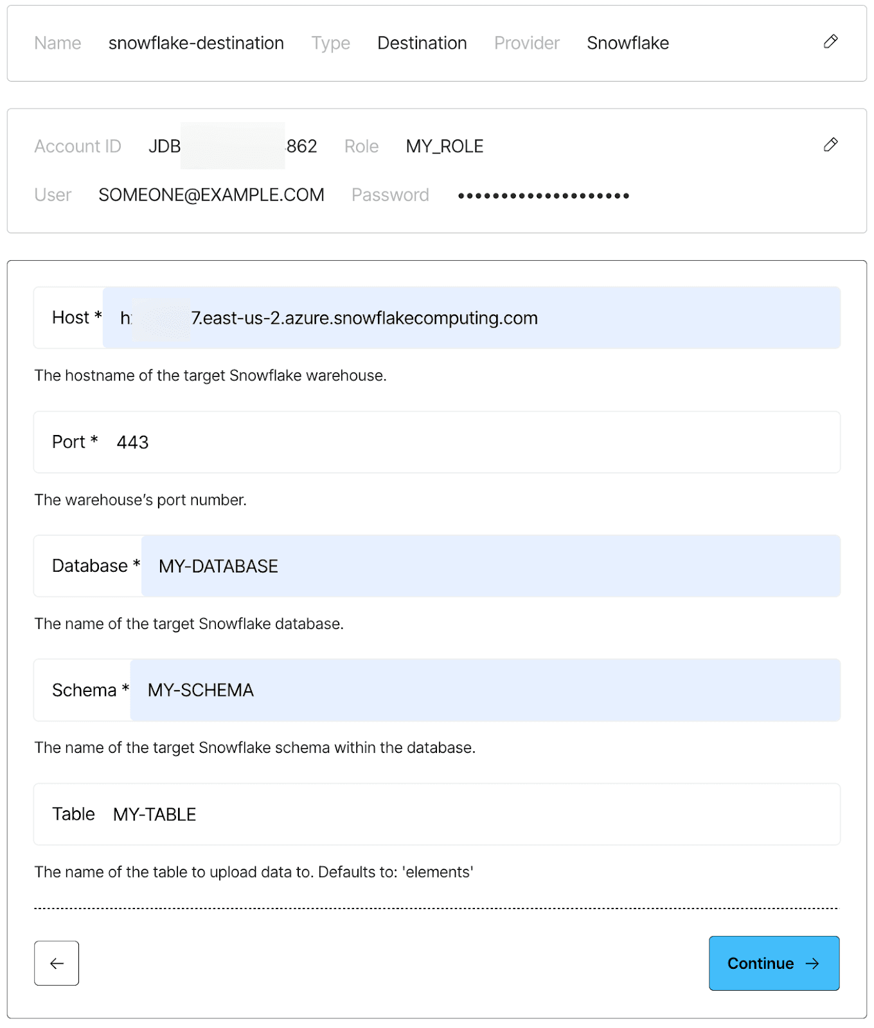Click the Account ID value

(x=233, y=146)
